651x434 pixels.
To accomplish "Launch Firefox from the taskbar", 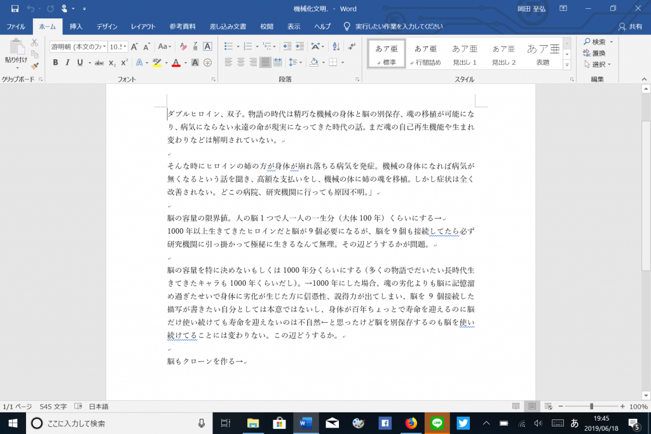I will click(411, 423).
